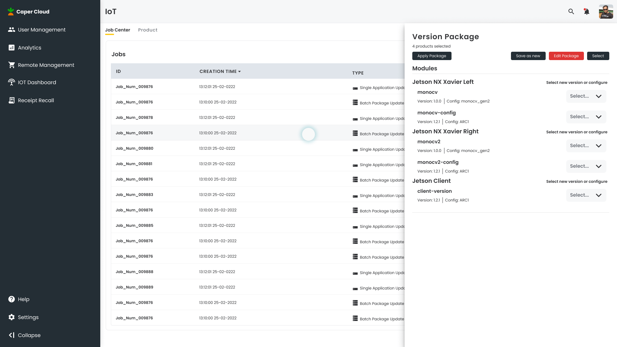The height and width of the screenshot is (347, 617).
Task: Collapse the sidebar menu
Action: [x=24, y=335]
